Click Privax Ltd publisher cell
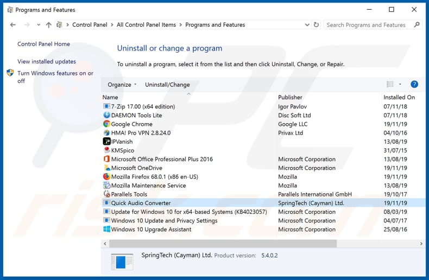Viewport: 429px width, 280px height. [x=291, y=133]
